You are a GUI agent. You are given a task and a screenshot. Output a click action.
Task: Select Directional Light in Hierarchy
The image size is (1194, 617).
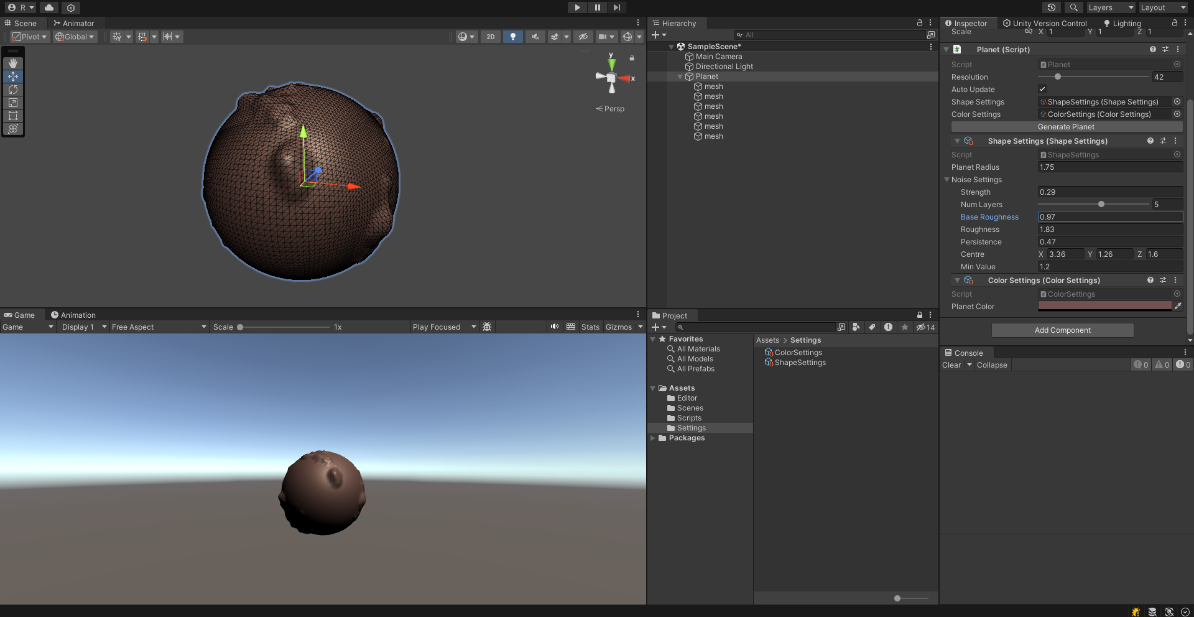click(x=724, y=67)
